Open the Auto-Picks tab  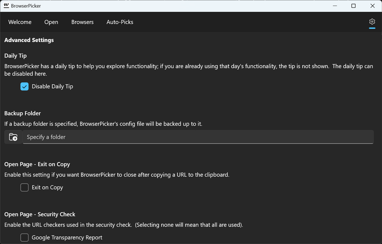click(120, 22)
